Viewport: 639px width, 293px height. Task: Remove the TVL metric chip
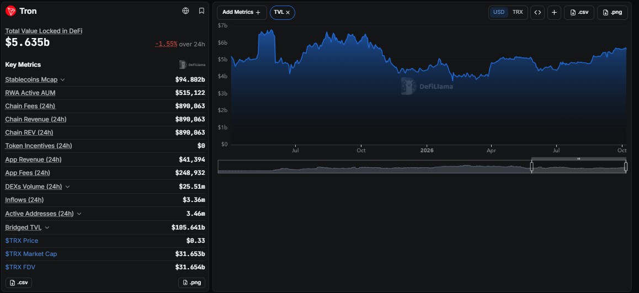(x=287, y=12)
